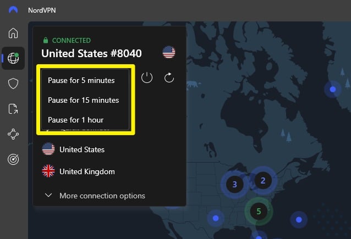
Task: Click the US flag beside server name
Action: click(169, 52)
